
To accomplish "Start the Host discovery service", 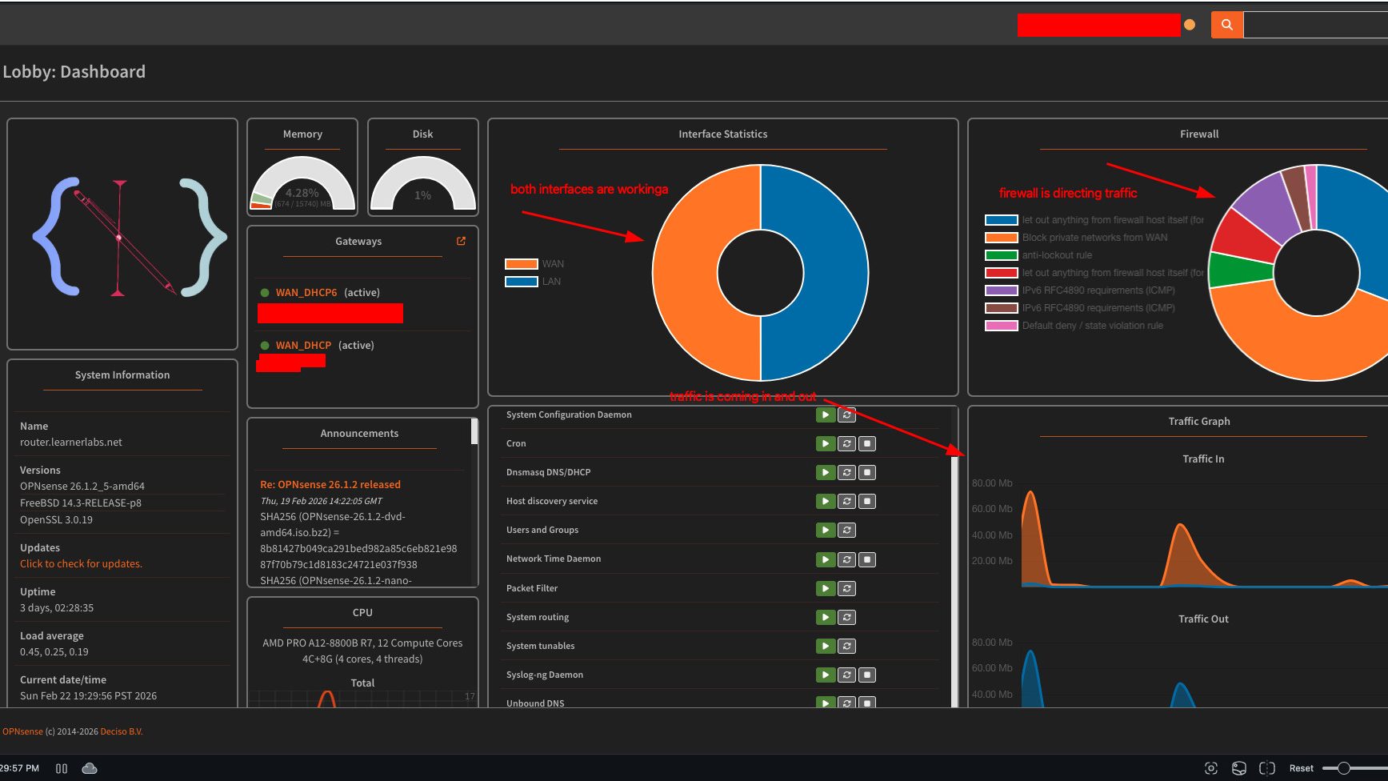I will (x=825, y=501).
